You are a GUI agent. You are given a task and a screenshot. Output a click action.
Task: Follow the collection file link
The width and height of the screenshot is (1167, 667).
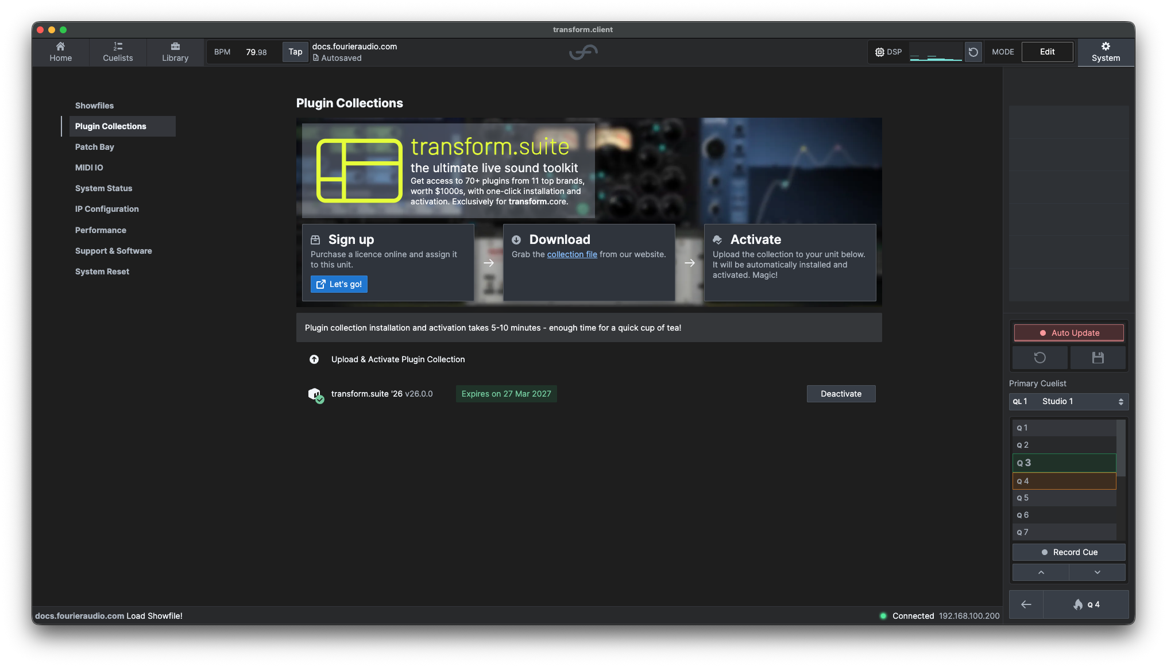(x=572, y=254)
